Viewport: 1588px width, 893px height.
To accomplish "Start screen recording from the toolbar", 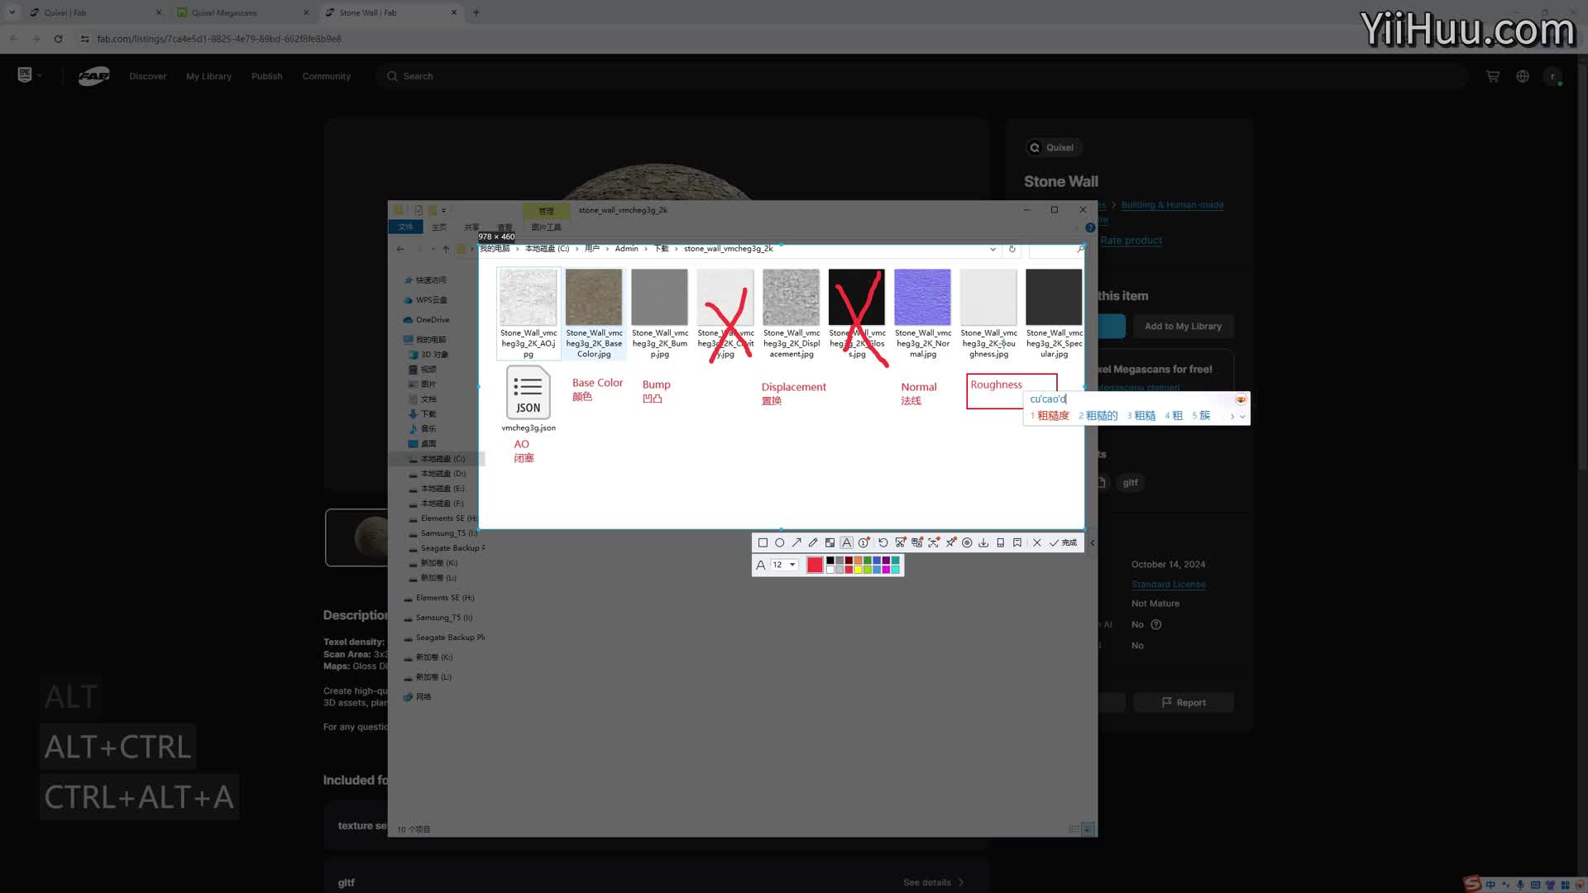I will click(x=967, y=543).
